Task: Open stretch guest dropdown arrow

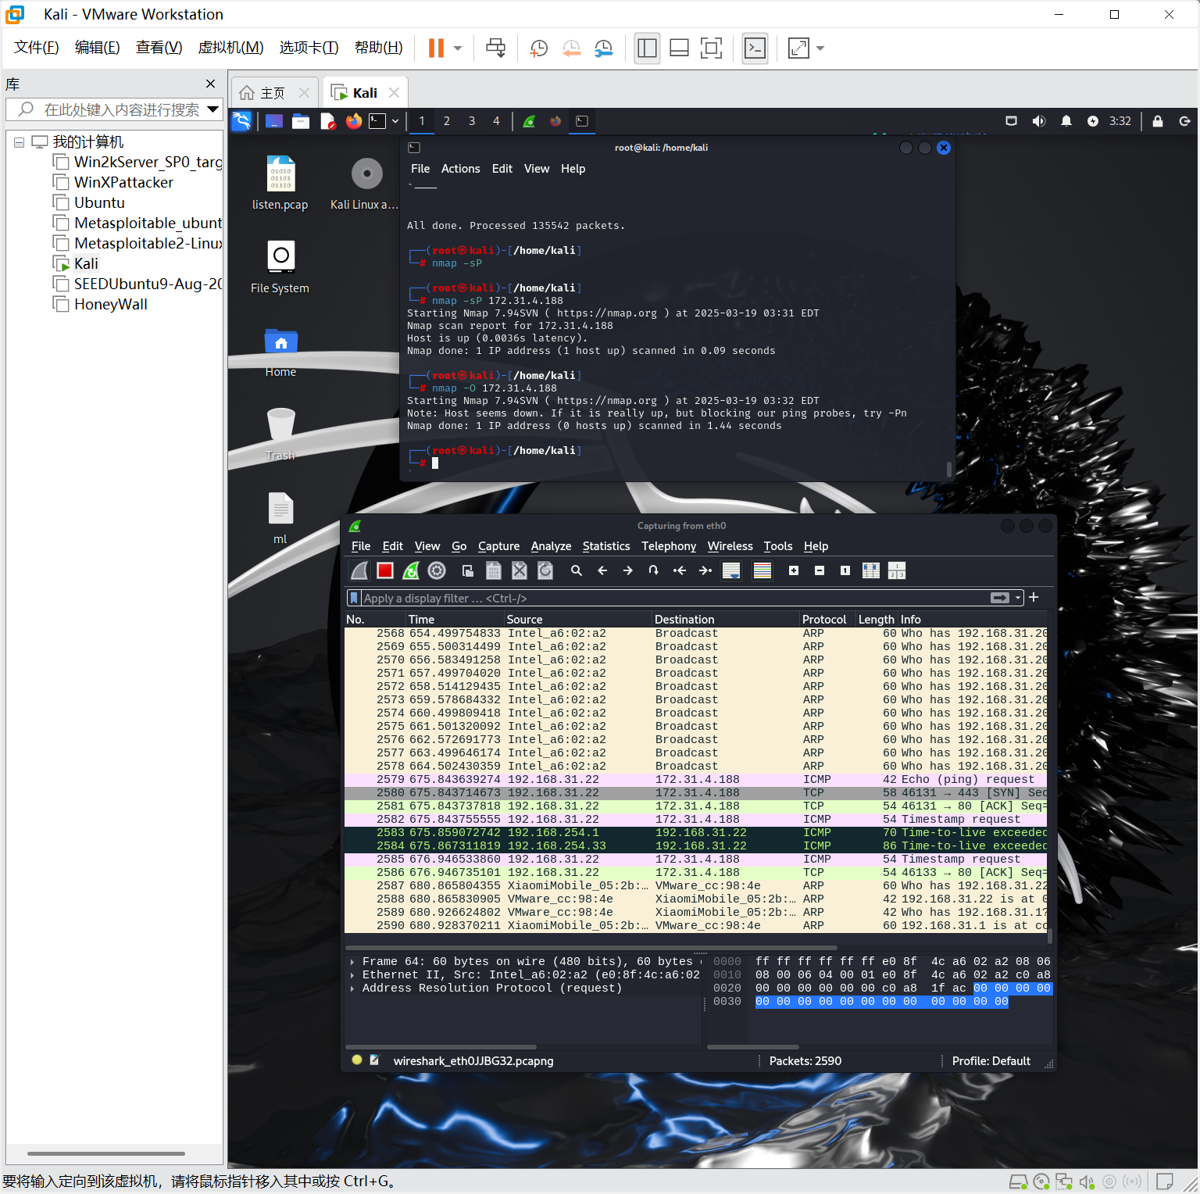Action: pos(820,48)
